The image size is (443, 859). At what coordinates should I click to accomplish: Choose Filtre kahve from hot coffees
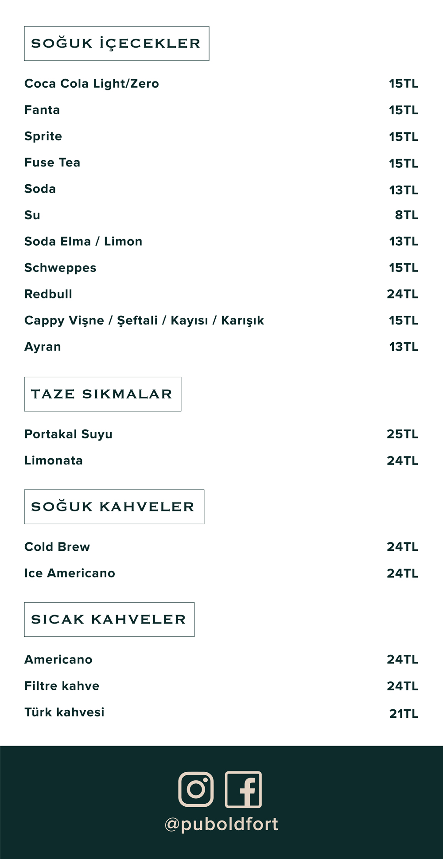point(62,686)
